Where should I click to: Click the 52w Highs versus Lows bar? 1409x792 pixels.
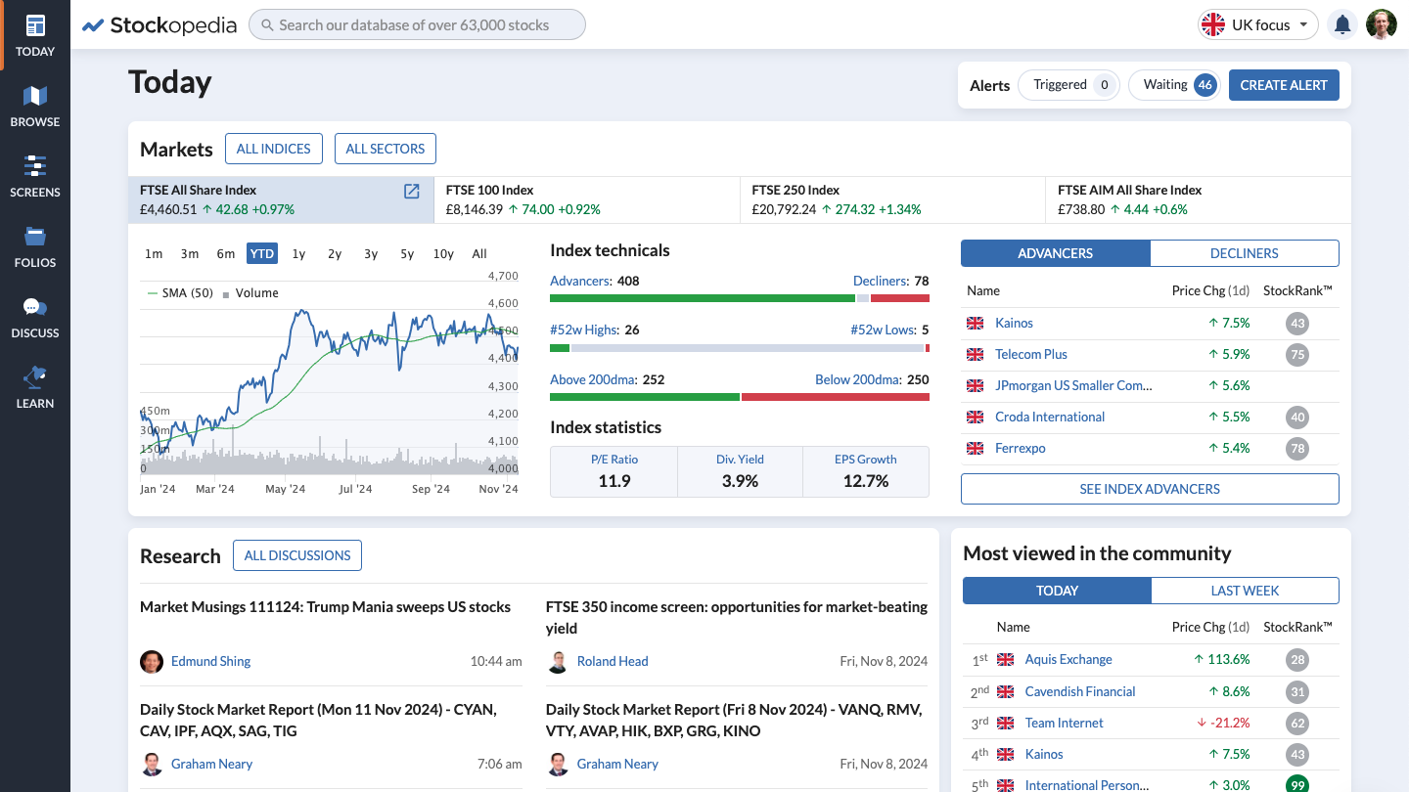pos(740,348)
